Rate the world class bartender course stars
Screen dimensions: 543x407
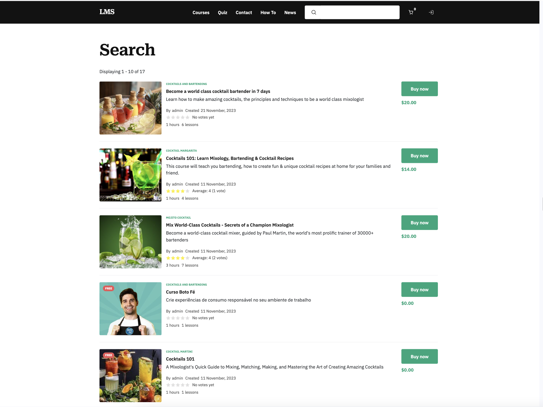pos(178,117)
